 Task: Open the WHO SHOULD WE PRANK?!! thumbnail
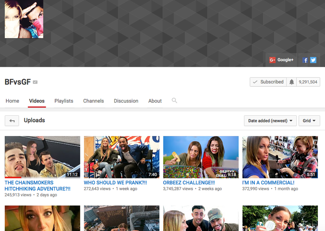121,157
